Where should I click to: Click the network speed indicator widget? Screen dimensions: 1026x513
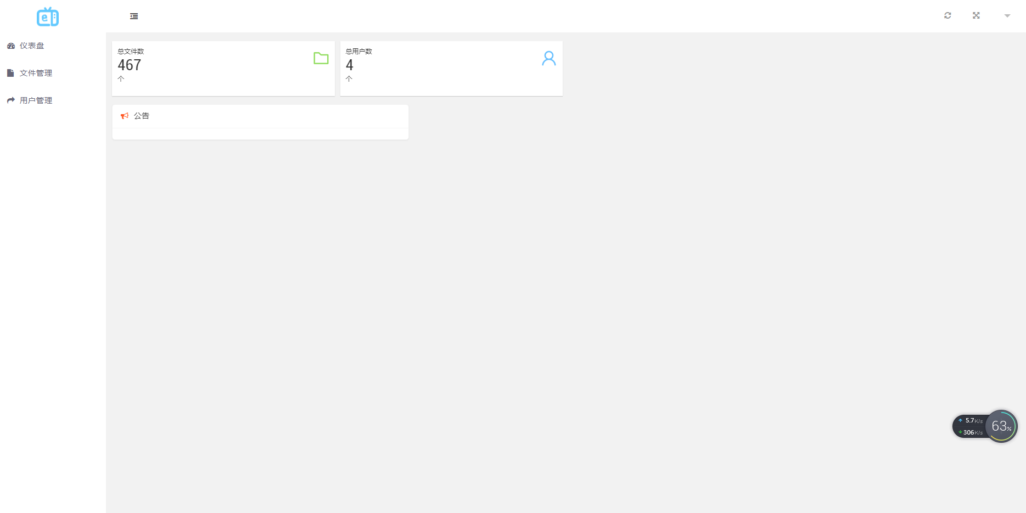click(971, 426)
